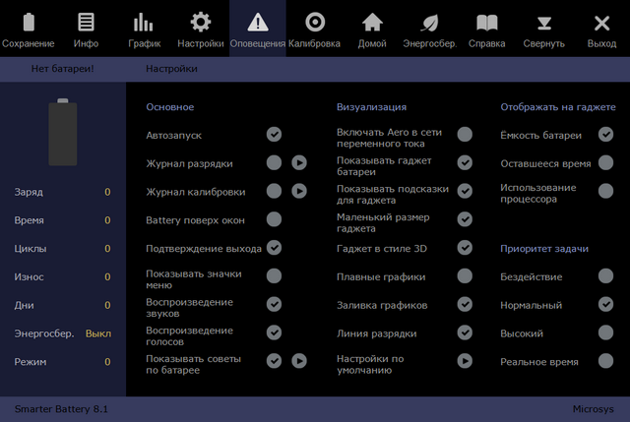Click the Smarter Battery 8.1 label
The image size is (630, 422).
(x=61, y=409)
